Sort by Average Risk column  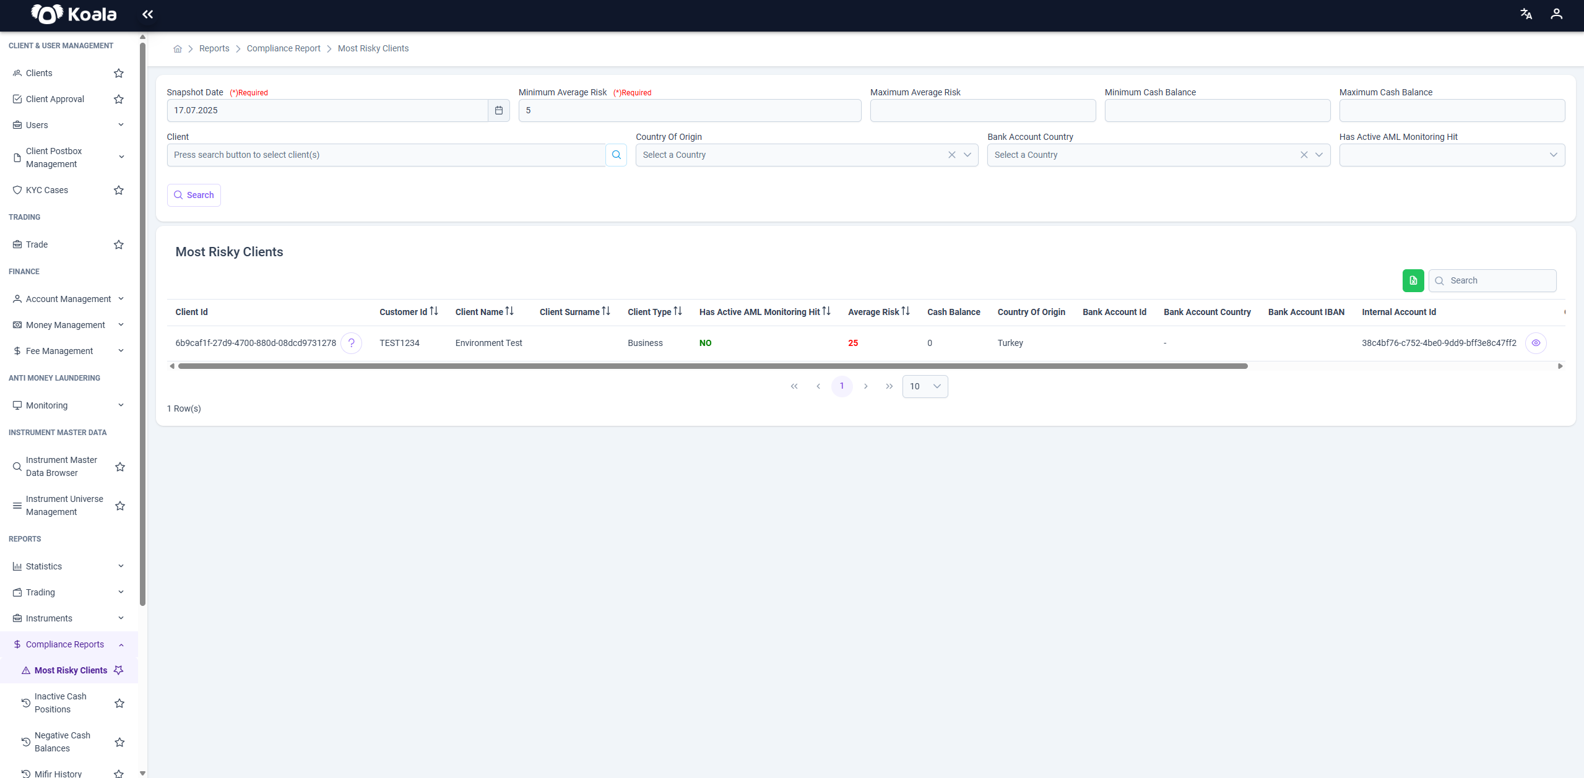(x=906, y=311)
